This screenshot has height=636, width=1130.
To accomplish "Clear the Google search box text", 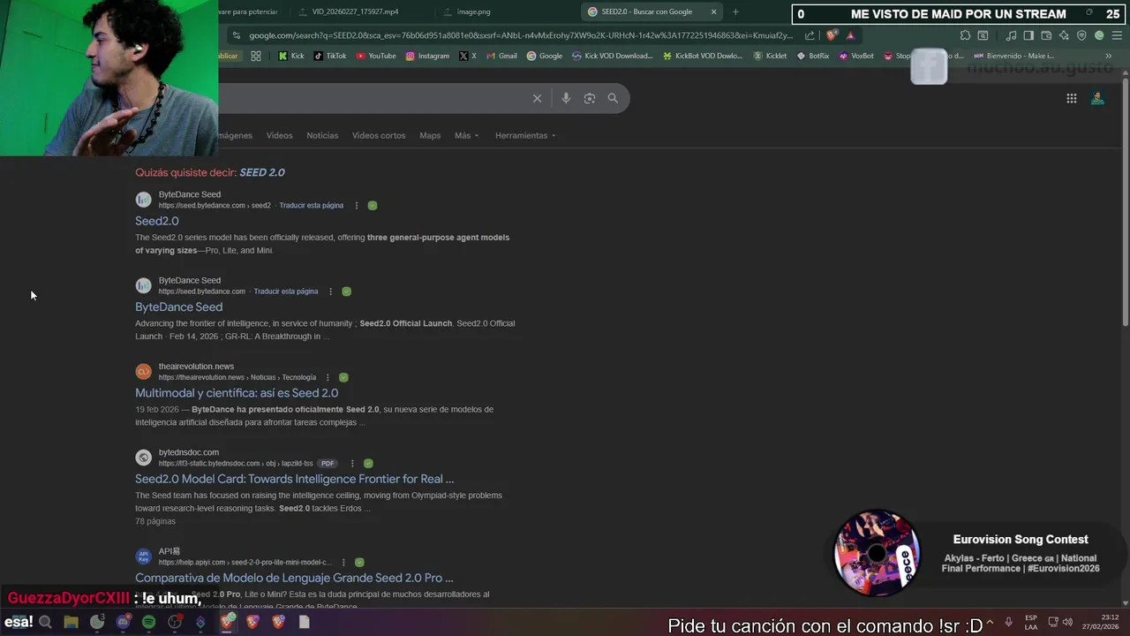I will 537,98.
